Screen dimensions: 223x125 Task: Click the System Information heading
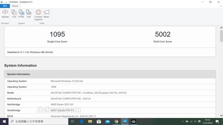pos(21,65)
